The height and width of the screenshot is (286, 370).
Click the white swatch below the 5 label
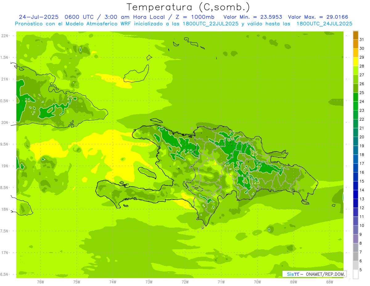356,274
